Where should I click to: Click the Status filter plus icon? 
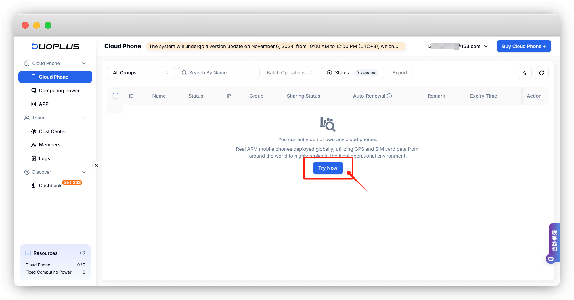coord(329,73)
